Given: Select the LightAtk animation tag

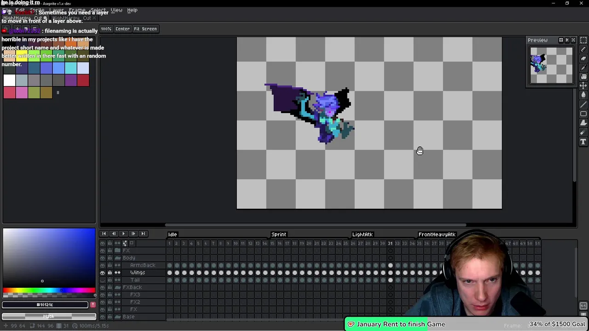Looking at the screenshot, I should coord(363,234).
